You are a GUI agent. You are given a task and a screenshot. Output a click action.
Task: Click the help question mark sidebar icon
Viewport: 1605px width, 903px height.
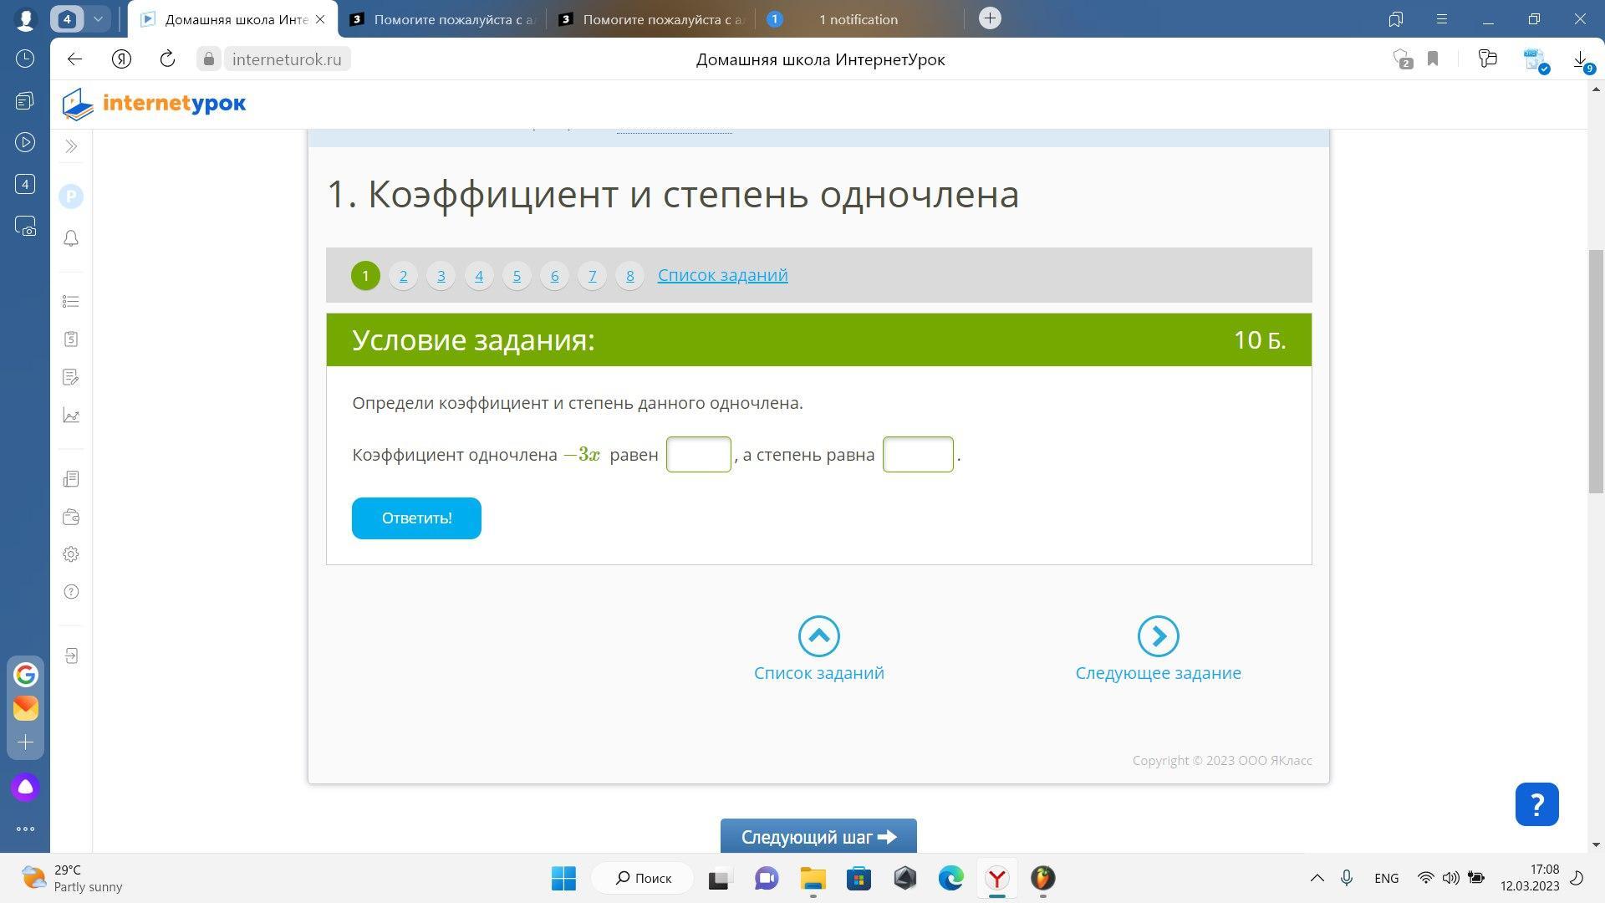[71, 592]
